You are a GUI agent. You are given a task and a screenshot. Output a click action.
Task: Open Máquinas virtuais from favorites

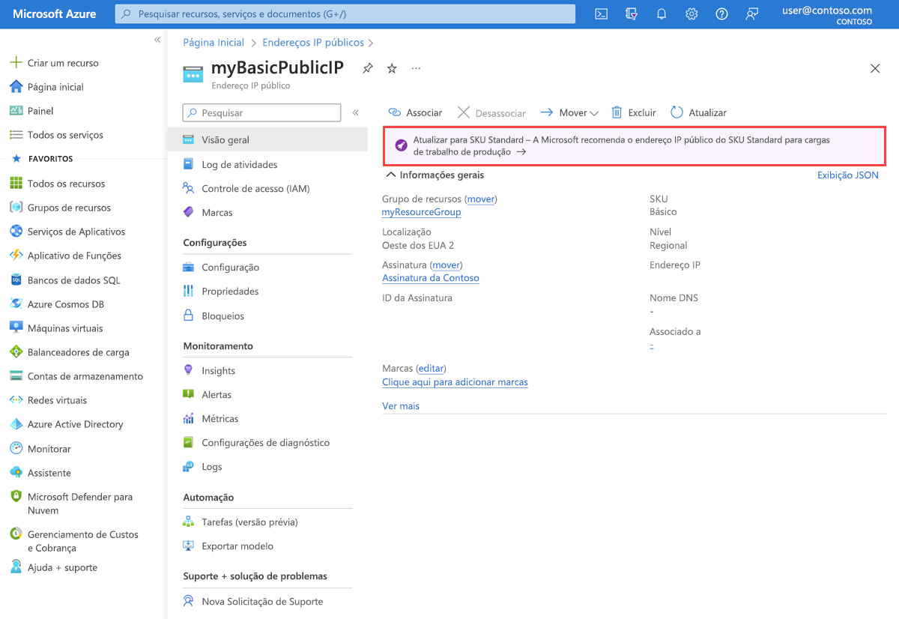(x=65, y=328)
